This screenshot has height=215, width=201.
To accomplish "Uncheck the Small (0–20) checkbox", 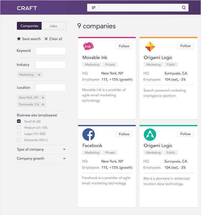I will (x=19, y=121).
